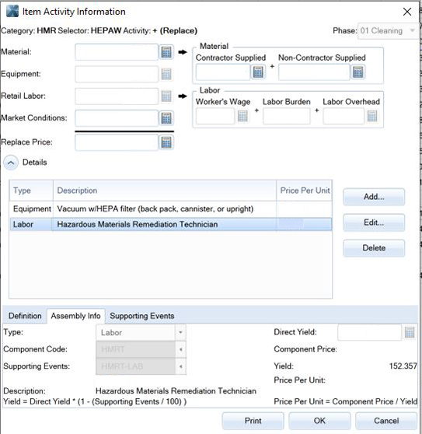Open calculator next to Retail Labor field

(x=166, y=96)
